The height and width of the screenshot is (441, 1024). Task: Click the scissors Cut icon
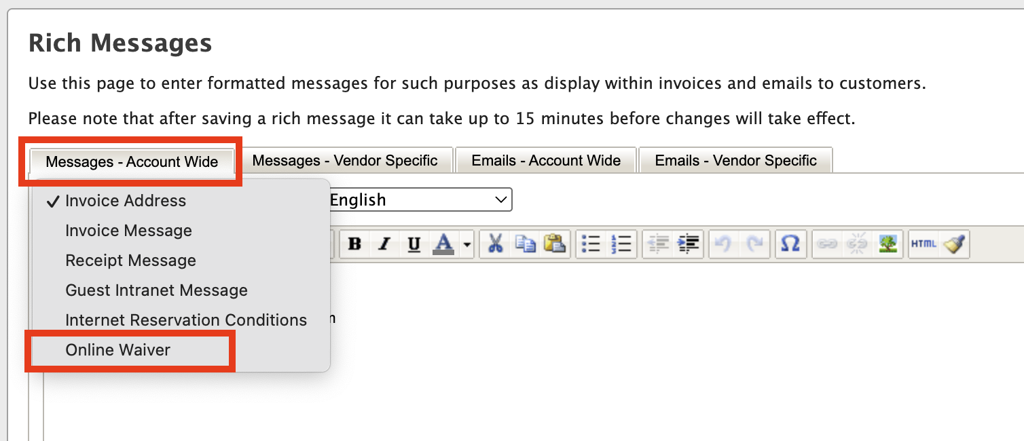[495, 244]
